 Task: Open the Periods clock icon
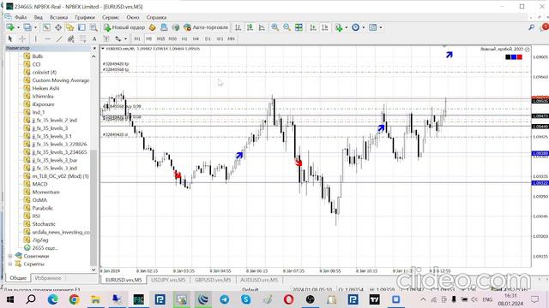pyautogui.click(x=355, y=27)
